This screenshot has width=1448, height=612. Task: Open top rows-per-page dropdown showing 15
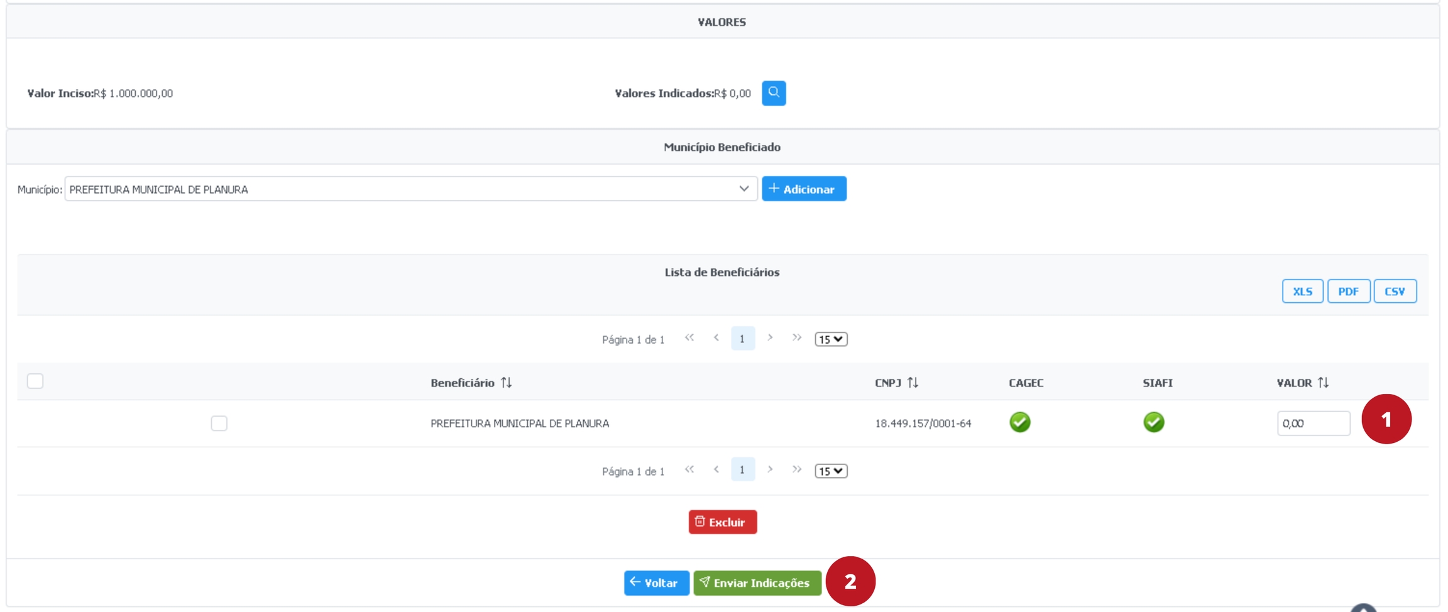(x=830, y=339)
